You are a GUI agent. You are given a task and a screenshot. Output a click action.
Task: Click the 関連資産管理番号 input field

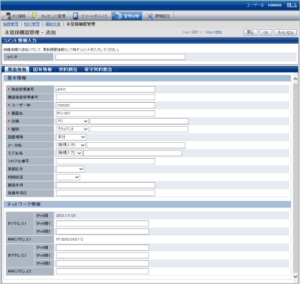pyautogui.click(x=105, y=97)
